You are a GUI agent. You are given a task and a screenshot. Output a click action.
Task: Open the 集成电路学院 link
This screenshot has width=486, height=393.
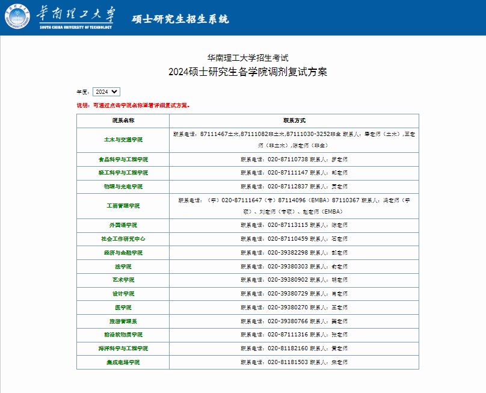tap(123, 362)
